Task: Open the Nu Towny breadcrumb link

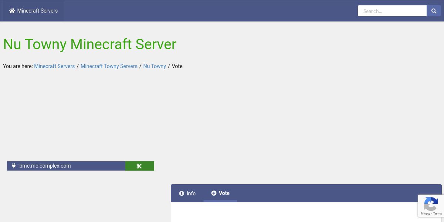Action: click(155, 66)
